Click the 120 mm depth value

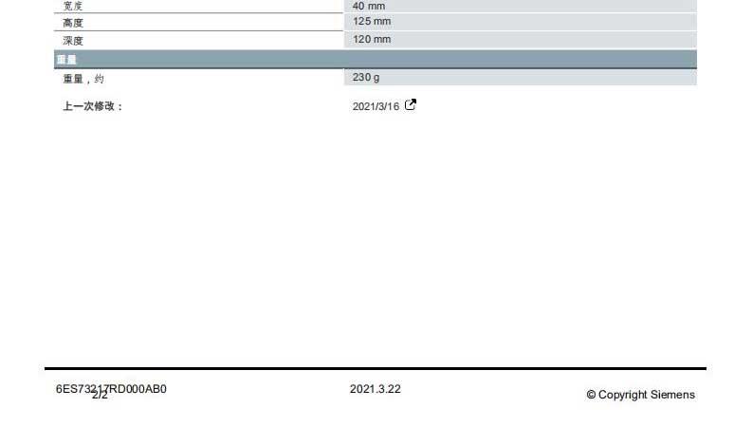tap(372, 39)
